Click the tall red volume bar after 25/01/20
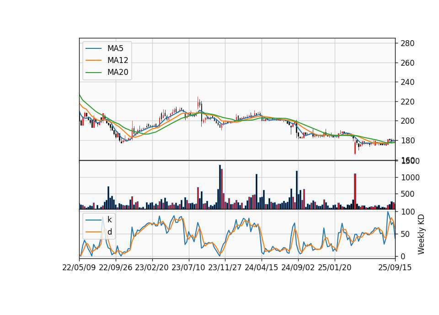Screen dimensions: 439x315 click(x=355, y=191)
